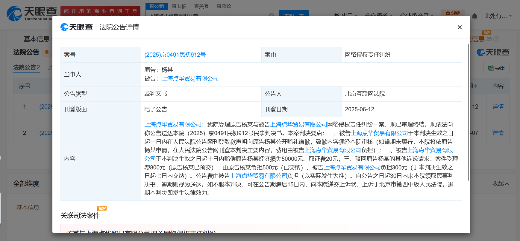
Task: Open defendant 上海点华贸易有限公司 link in parties row
Action: coord(190,78)
